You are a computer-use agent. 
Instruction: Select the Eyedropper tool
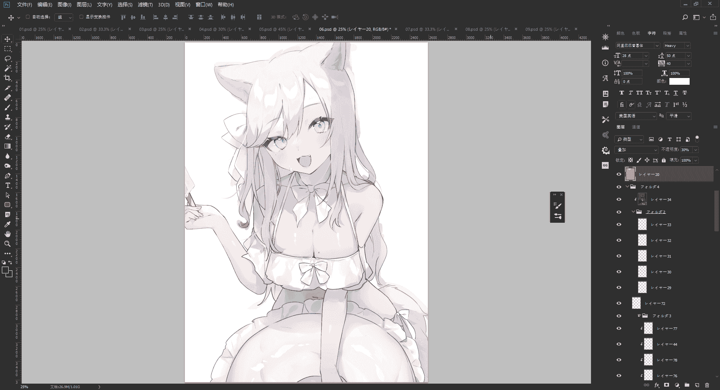(7, 224)
